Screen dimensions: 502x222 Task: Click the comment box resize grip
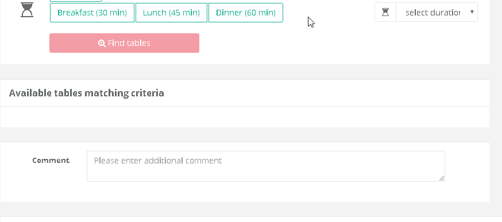[x=442, y=178]
